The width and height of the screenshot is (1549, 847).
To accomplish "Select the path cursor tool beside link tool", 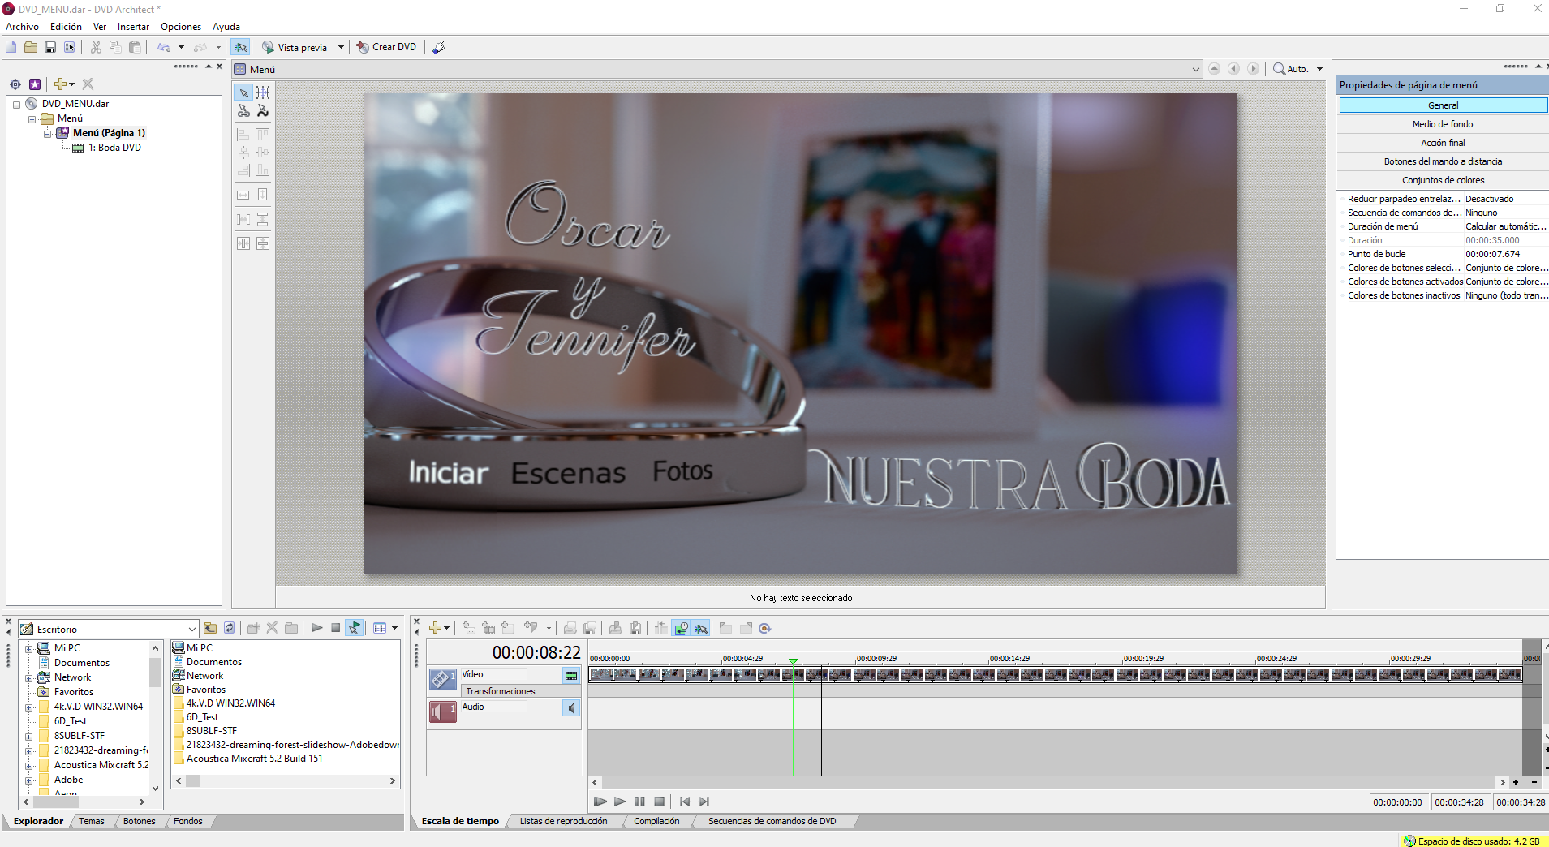I will pyautogui.click(x=263, y=111).
